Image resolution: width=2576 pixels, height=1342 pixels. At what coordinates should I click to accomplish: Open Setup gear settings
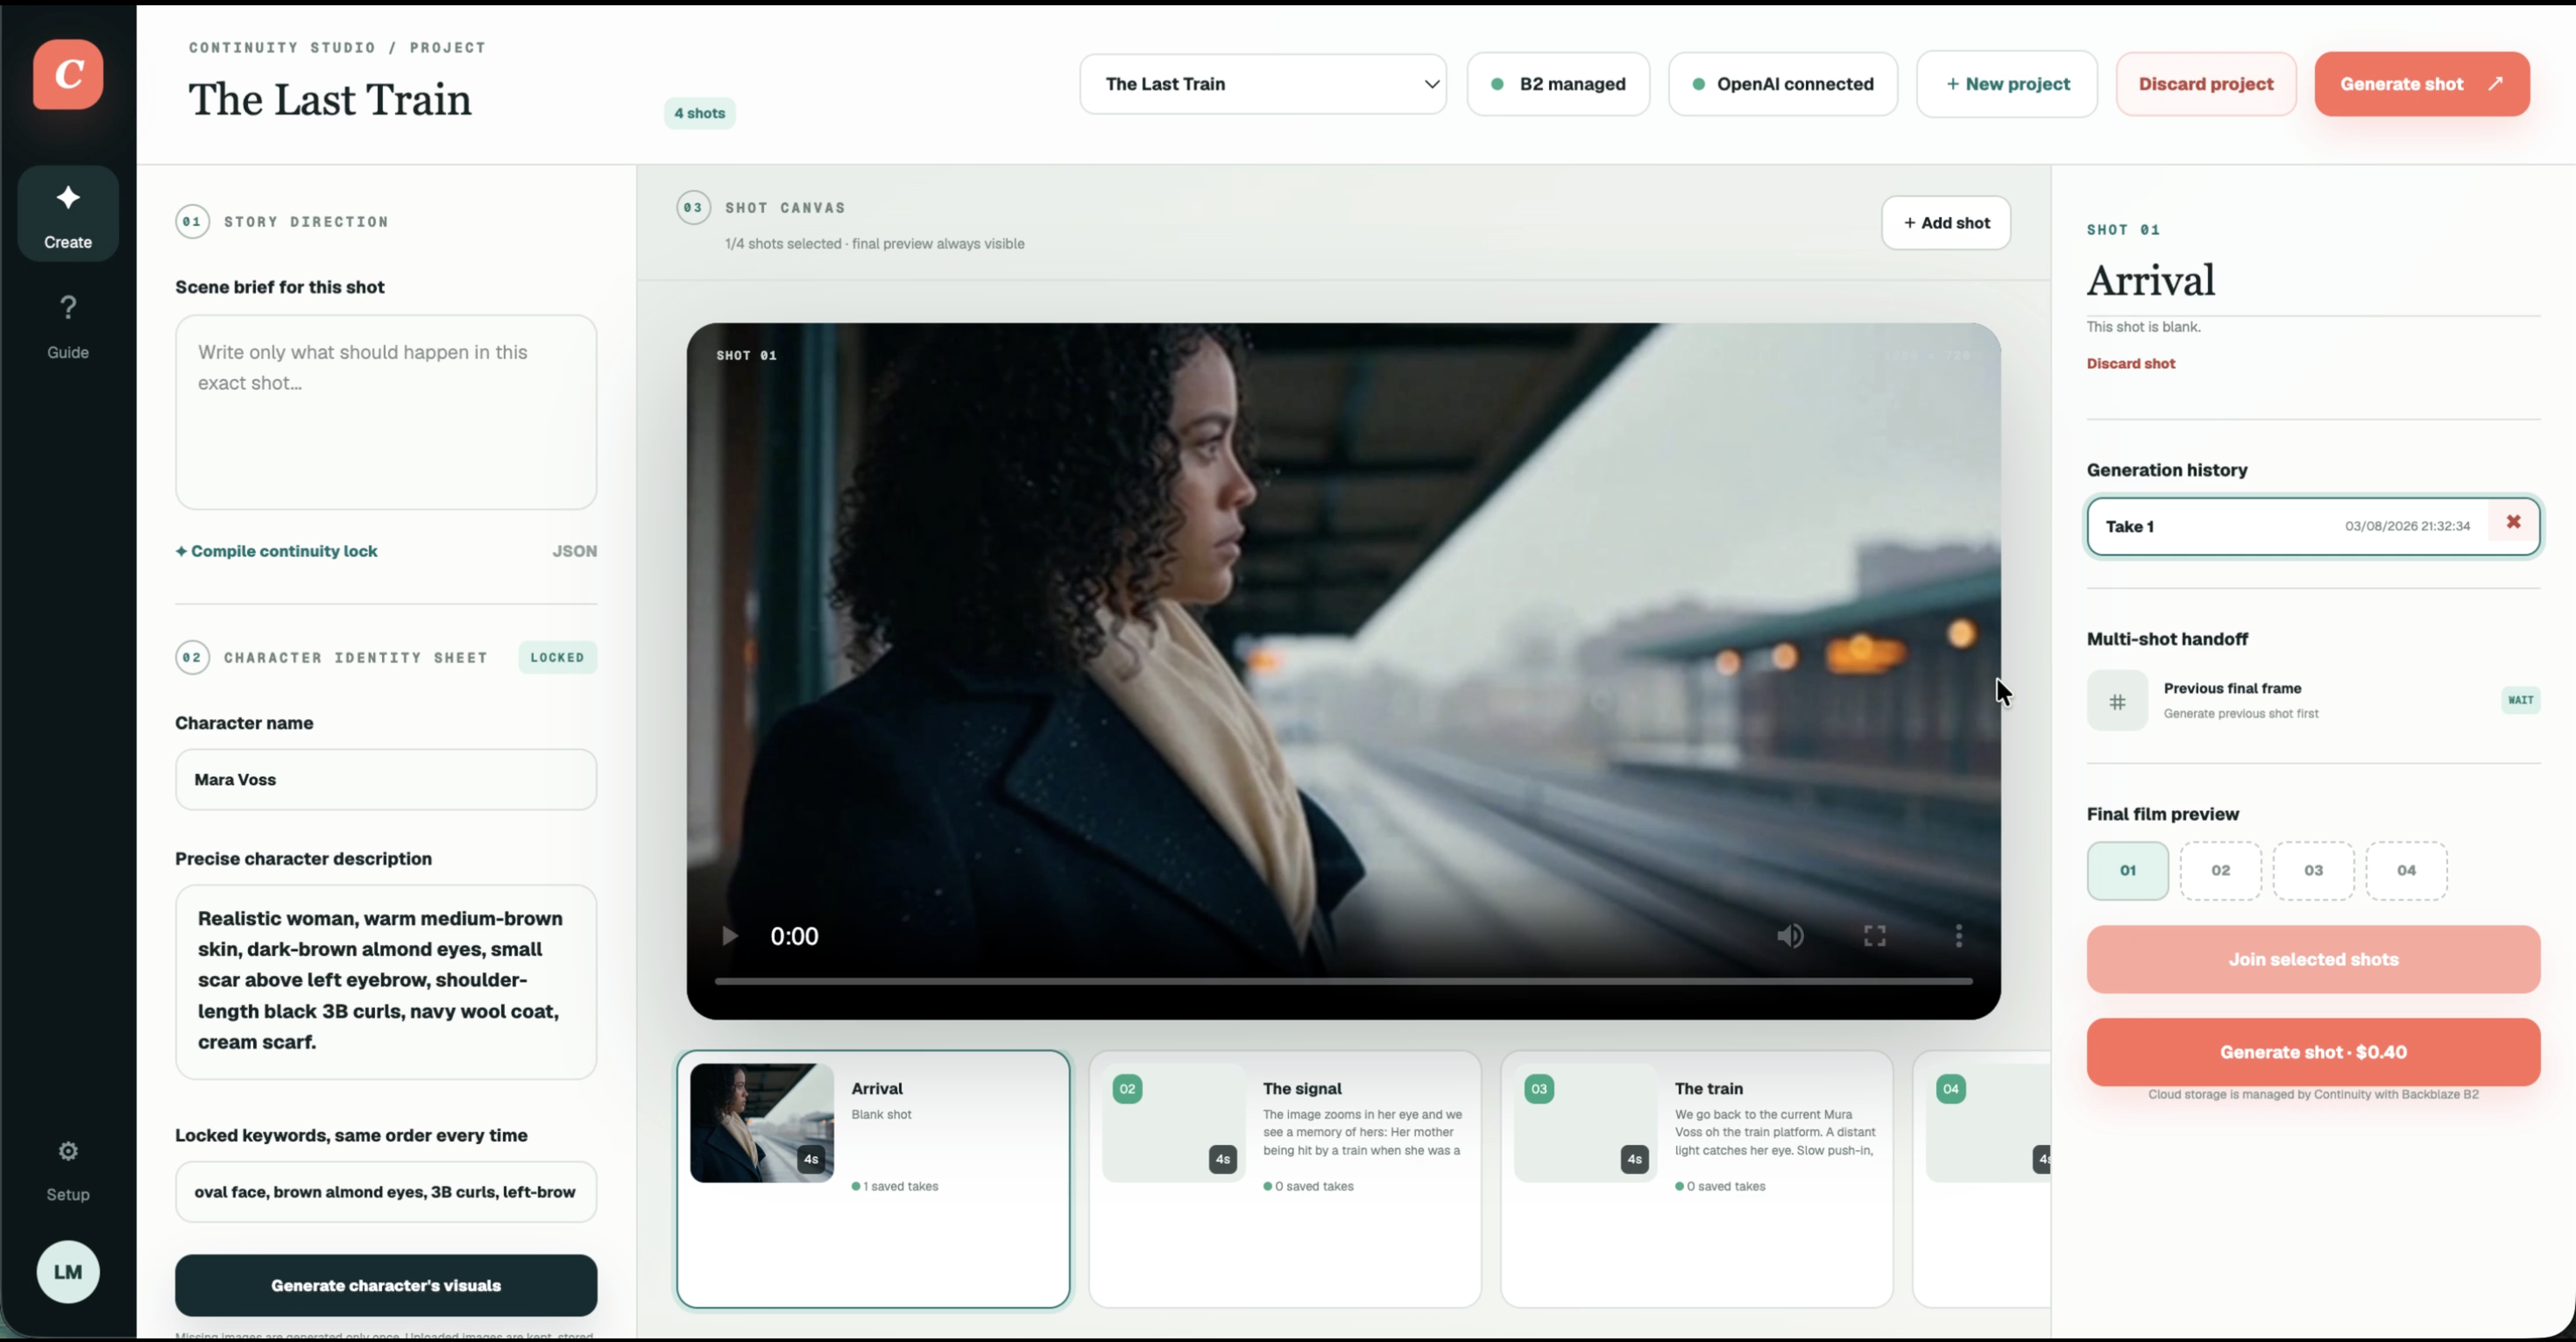[x=68, y=1170]
